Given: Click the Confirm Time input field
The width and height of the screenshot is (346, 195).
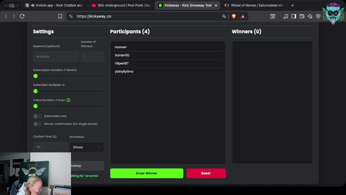Looking at the screenshot, I should click(x=50, y=147).
